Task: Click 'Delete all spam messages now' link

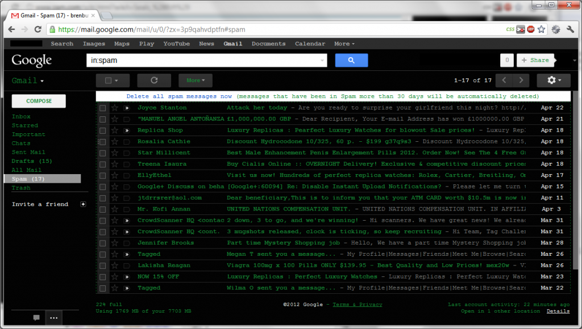Action: (x=179, y=96)
